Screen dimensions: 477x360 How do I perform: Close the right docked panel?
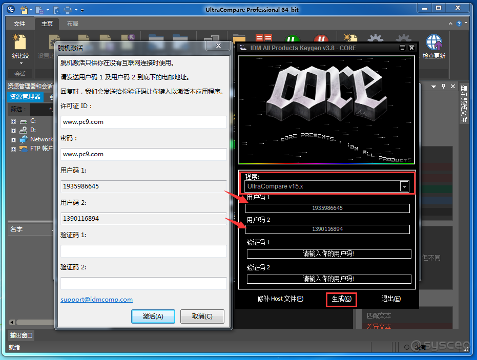[x=453, y=87]
